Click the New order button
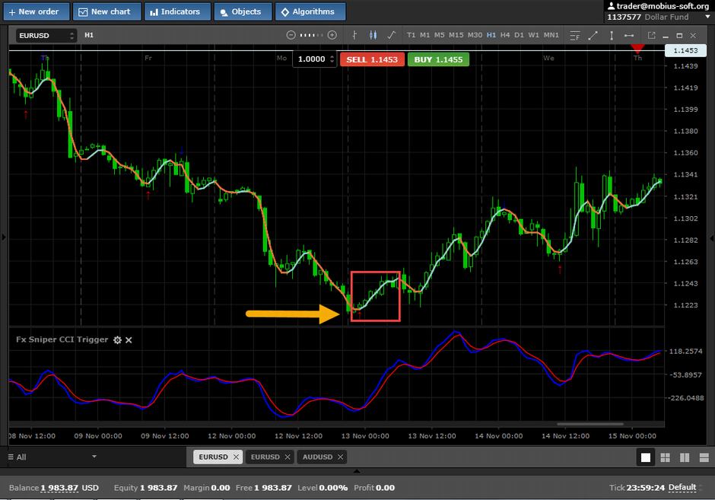This screenshot has height=500, width=715. [x=37, y=12]
